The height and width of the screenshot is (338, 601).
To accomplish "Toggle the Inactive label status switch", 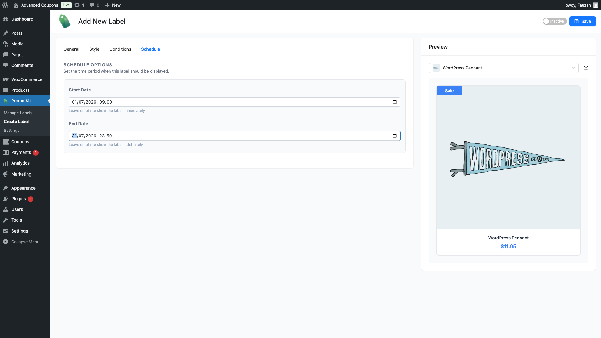I will [554, 21].
